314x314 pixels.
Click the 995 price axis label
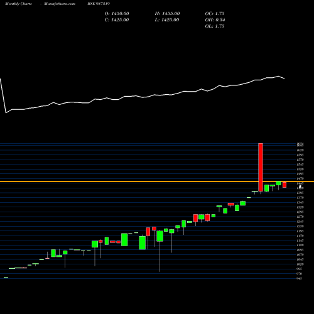(x=300, y=269)
